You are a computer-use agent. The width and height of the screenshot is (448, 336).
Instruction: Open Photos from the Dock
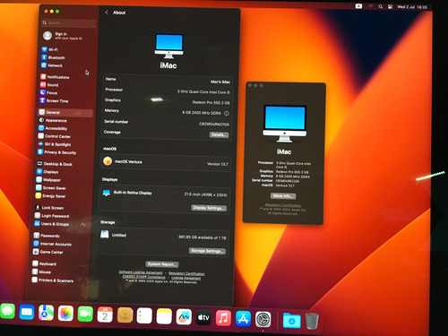[x=65, y=314]
